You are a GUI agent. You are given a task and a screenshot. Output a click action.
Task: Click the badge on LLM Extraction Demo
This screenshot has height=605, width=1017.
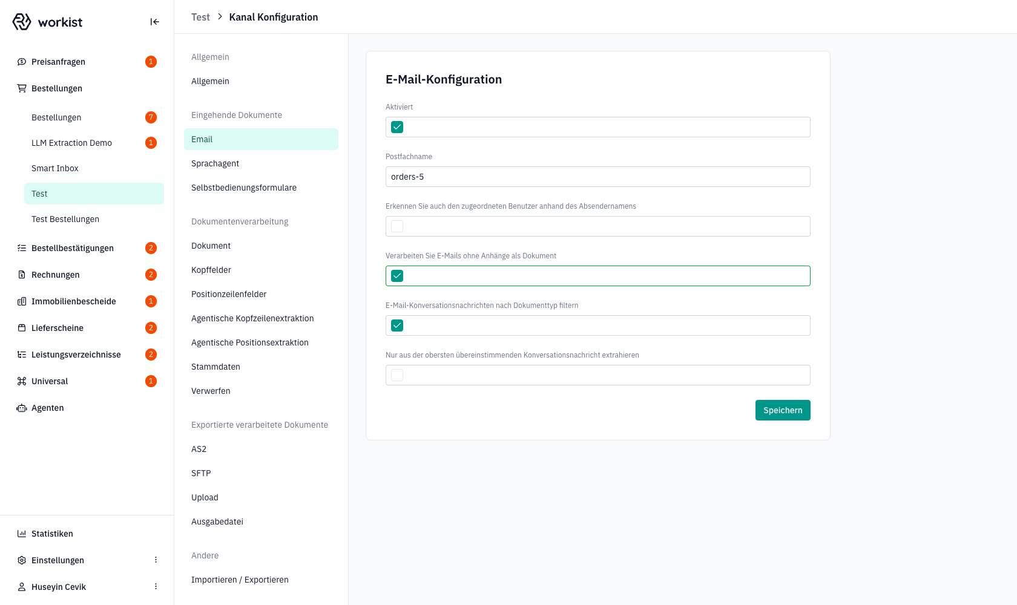tap(151, 143)
